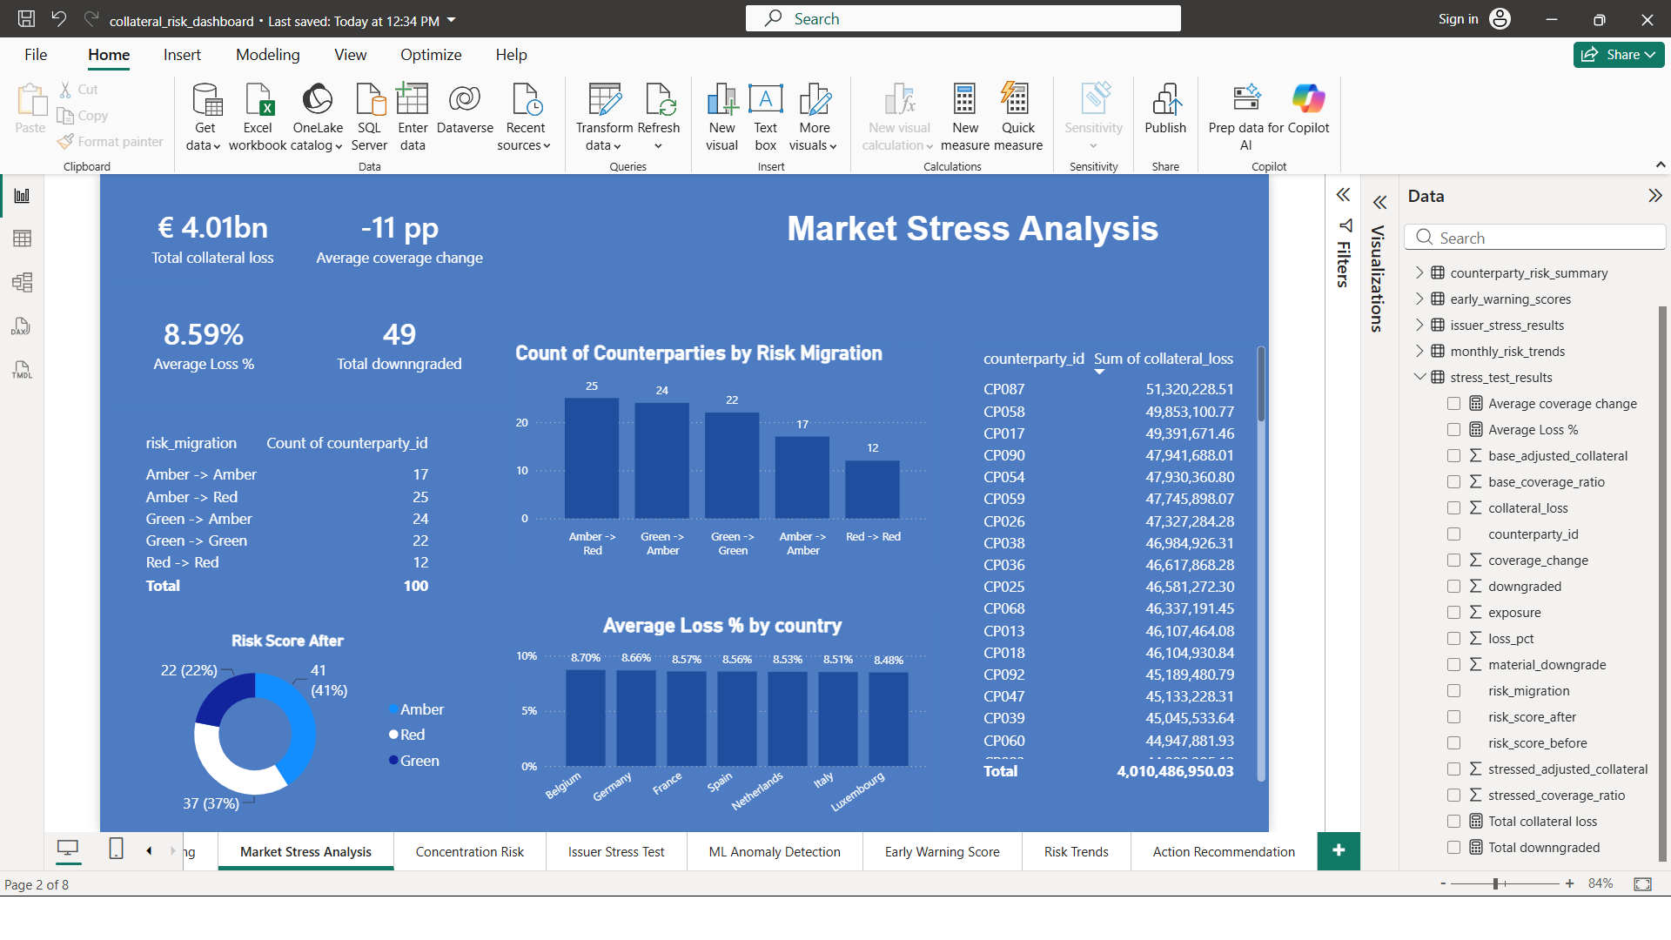
Task: Click Transform data icon
Action: click(x=604, y=99)
